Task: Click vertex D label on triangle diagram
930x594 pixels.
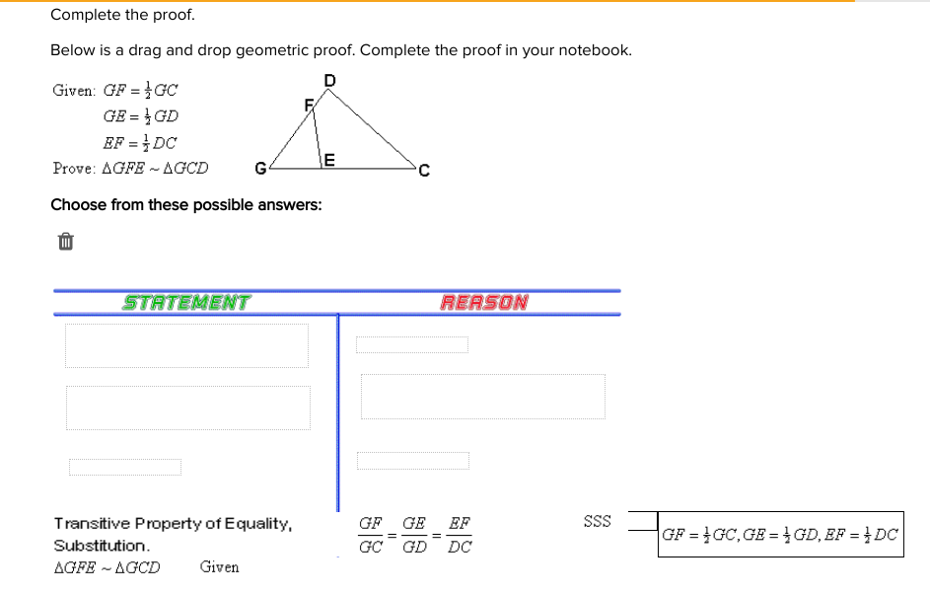Action: [330, 80]
